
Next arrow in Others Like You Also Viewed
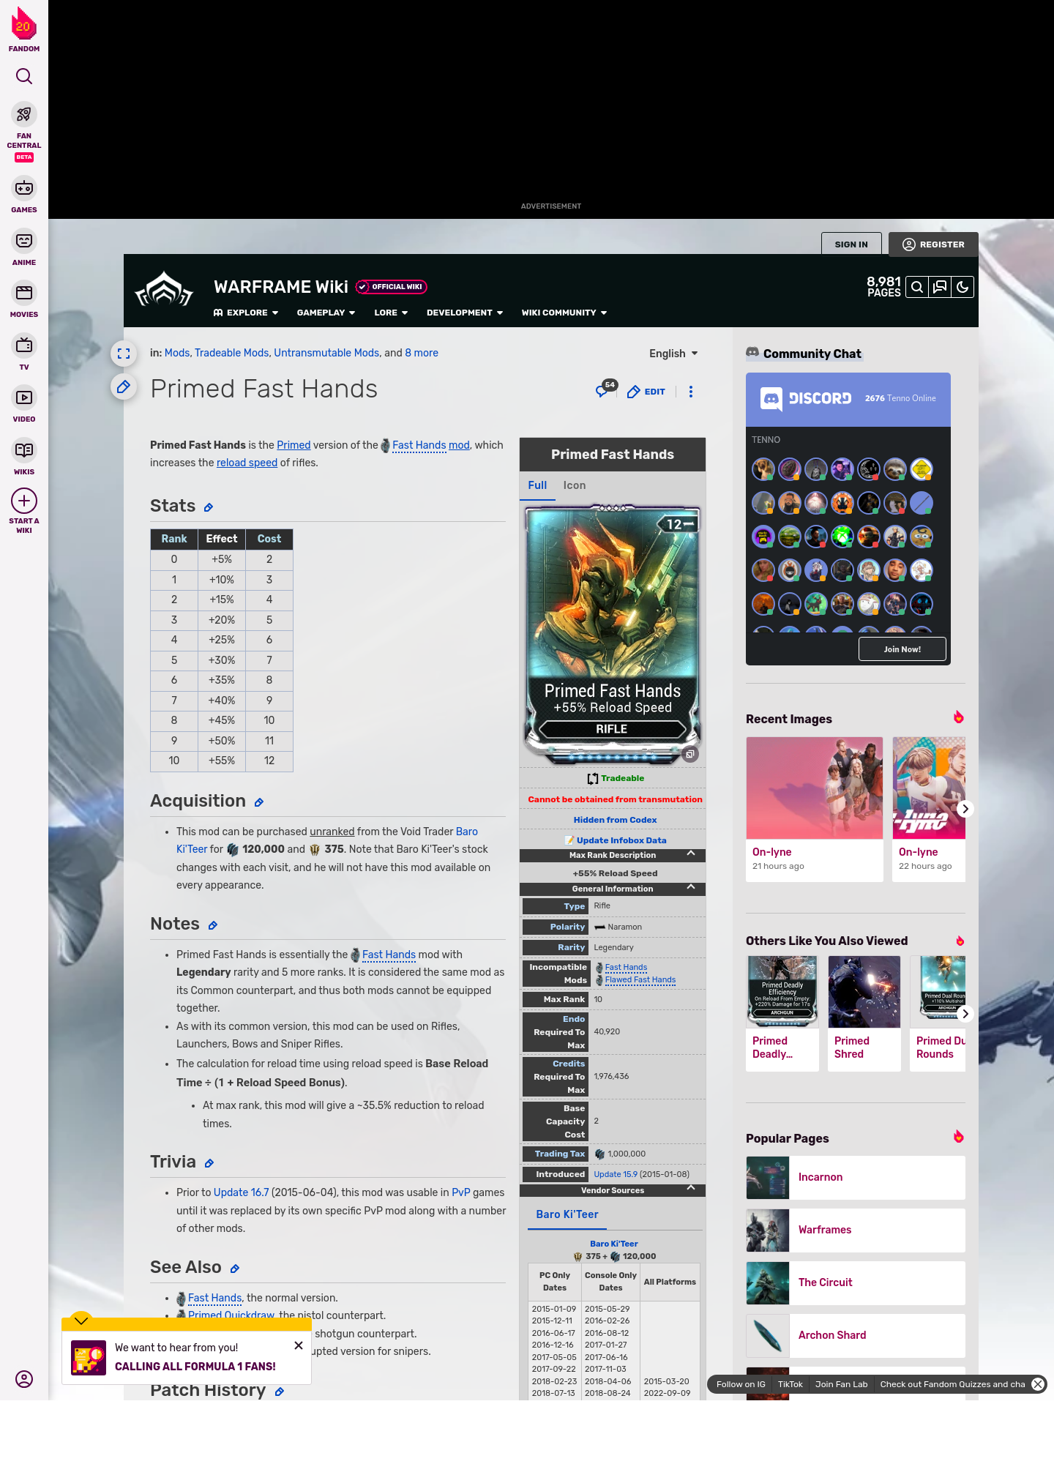(x=965, y=1014)
